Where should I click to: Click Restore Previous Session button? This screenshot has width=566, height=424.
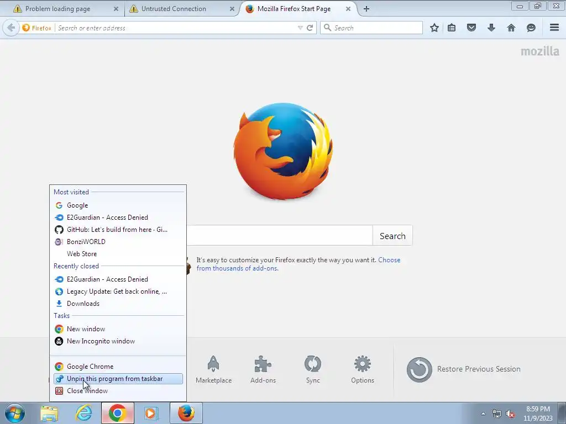464,369
